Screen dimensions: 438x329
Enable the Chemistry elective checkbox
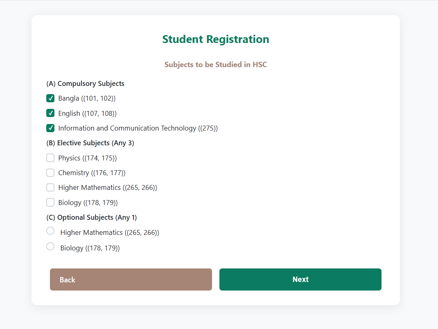point(50,173)
